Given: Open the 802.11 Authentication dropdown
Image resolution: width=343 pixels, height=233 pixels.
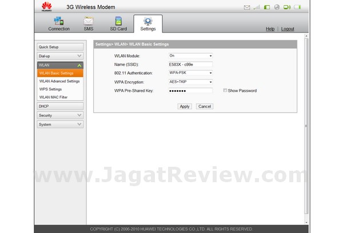Looking at the screenshot, I should [190, 73].
